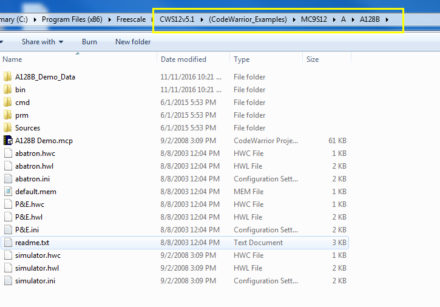Select the Sources folder name

(27, 128)
